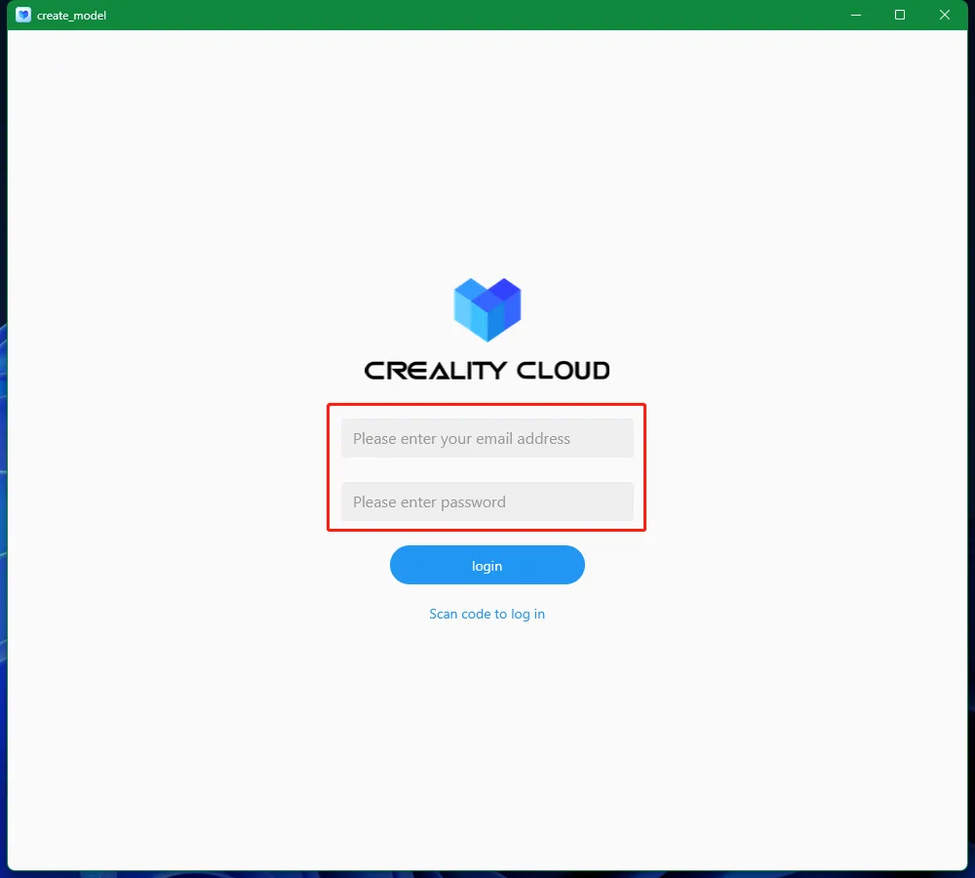
Task: Open Scan code to log in
Action: tap(487, 614)
